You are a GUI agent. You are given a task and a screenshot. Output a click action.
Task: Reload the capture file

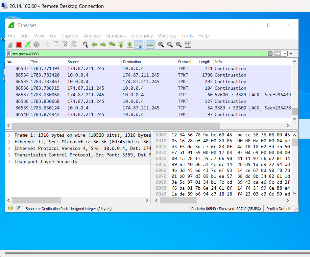coord(74,45)
